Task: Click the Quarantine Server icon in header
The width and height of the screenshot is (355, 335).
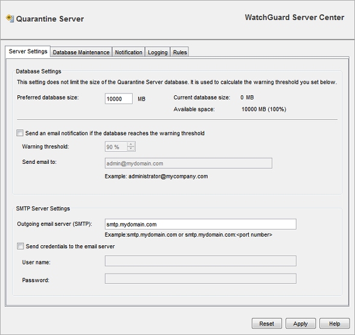Action: pyautogui.click(x=10, y=19)
